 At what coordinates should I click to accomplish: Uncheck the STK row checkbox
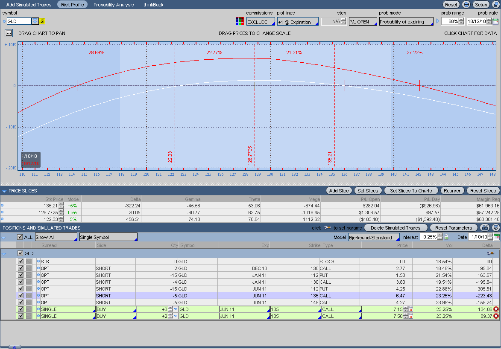click(x=21, y=262)
